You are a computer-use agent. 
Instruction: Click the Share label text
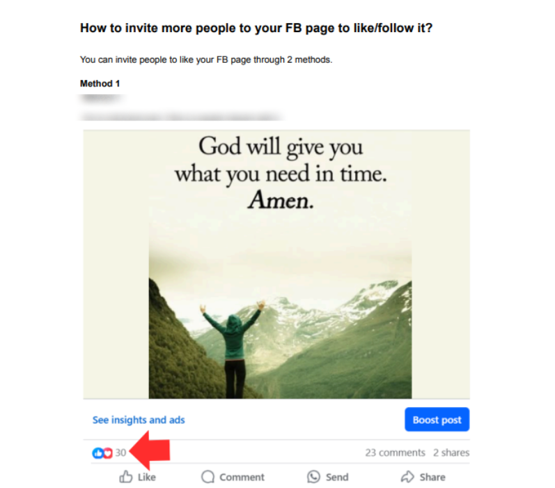point(432,477)
